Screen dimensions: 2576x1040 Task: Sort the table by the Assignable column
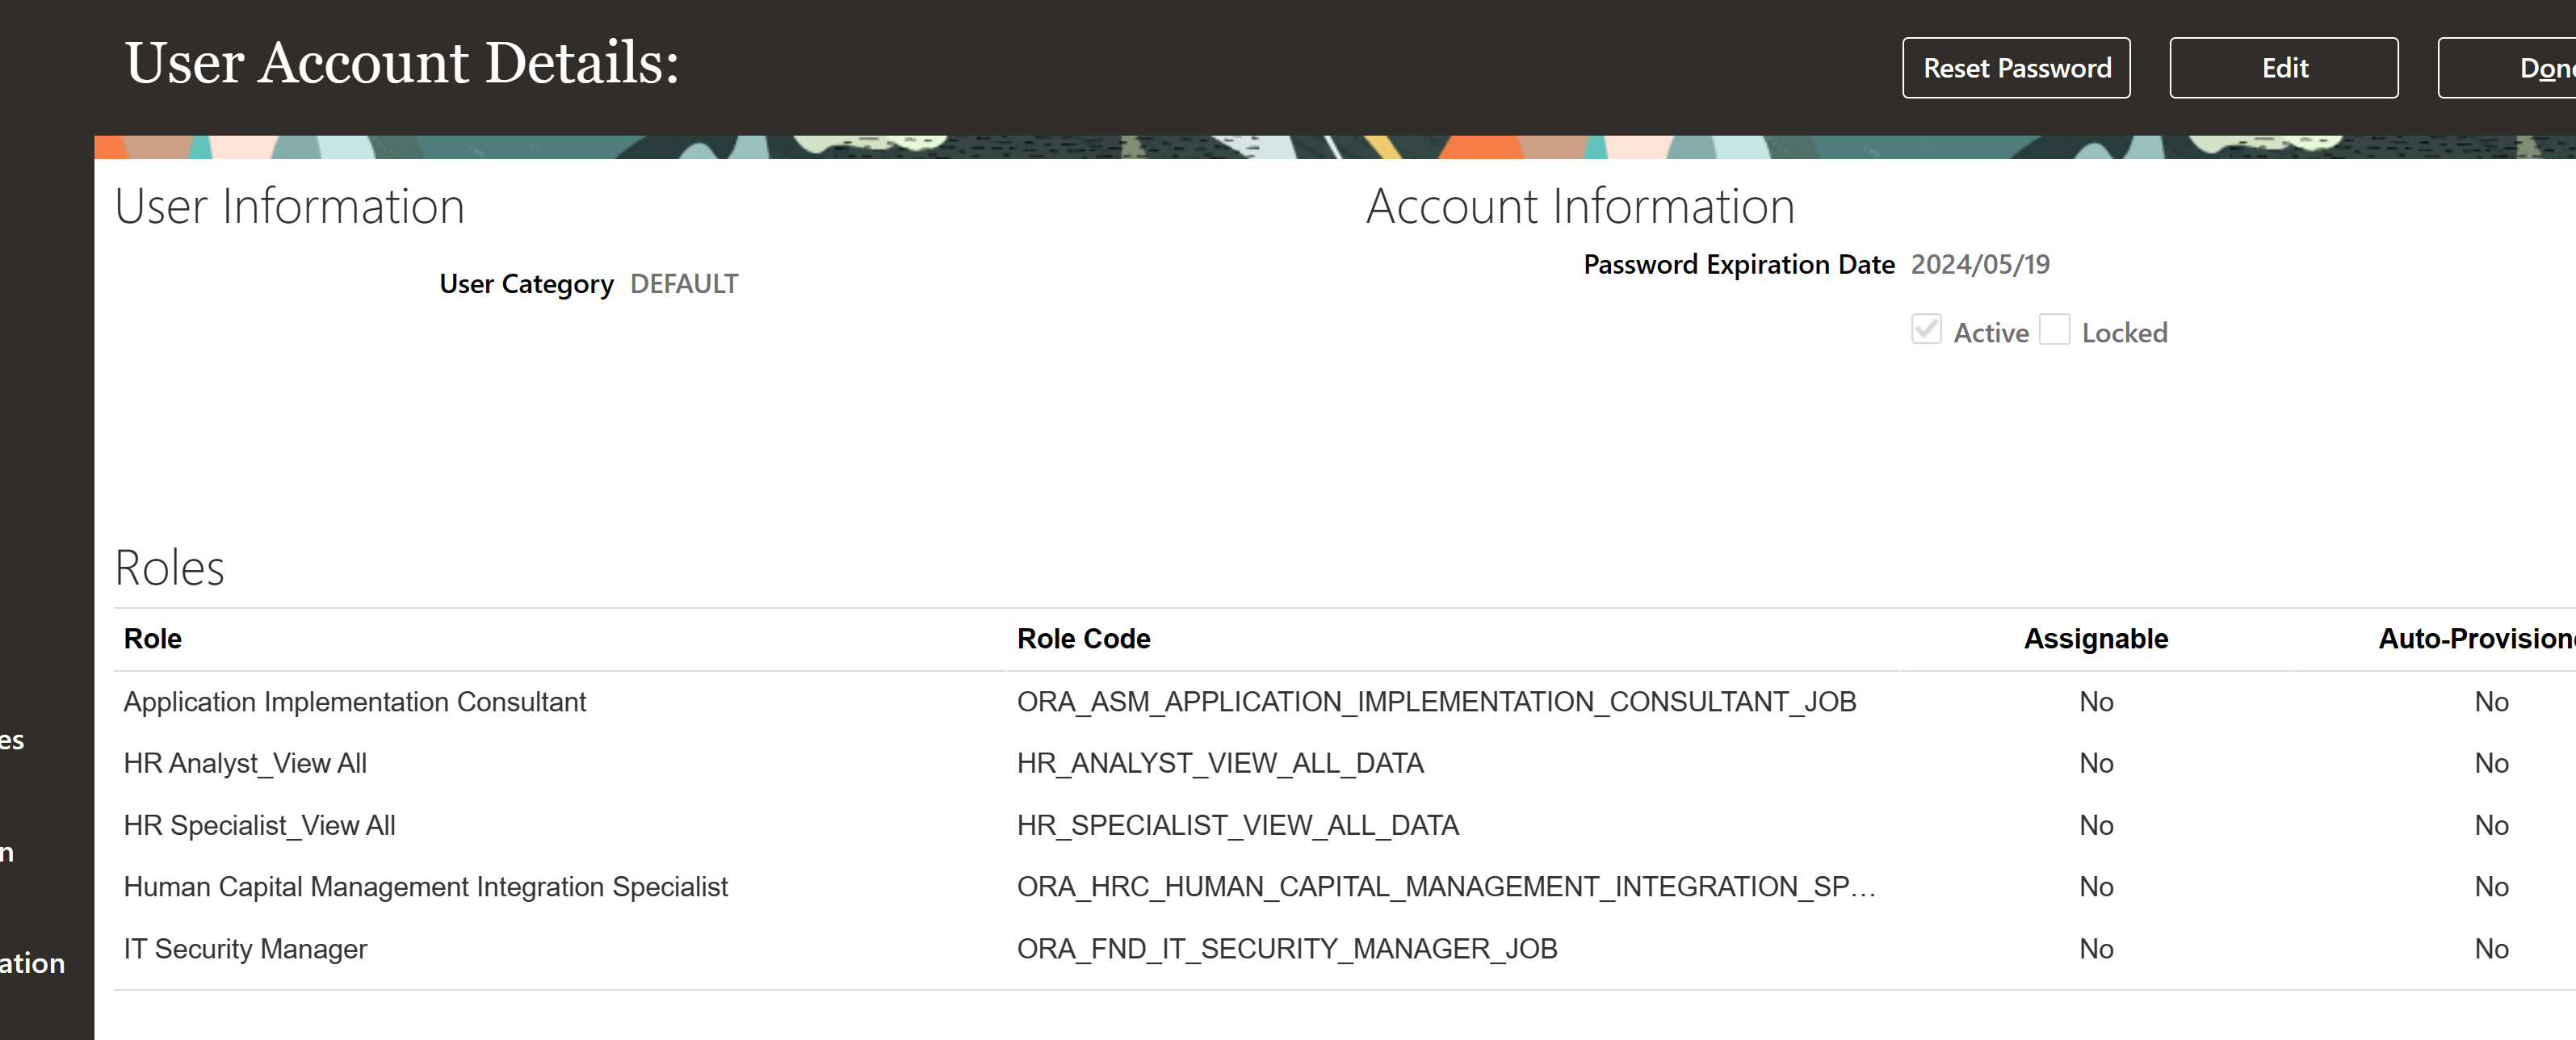point(2095,638)
